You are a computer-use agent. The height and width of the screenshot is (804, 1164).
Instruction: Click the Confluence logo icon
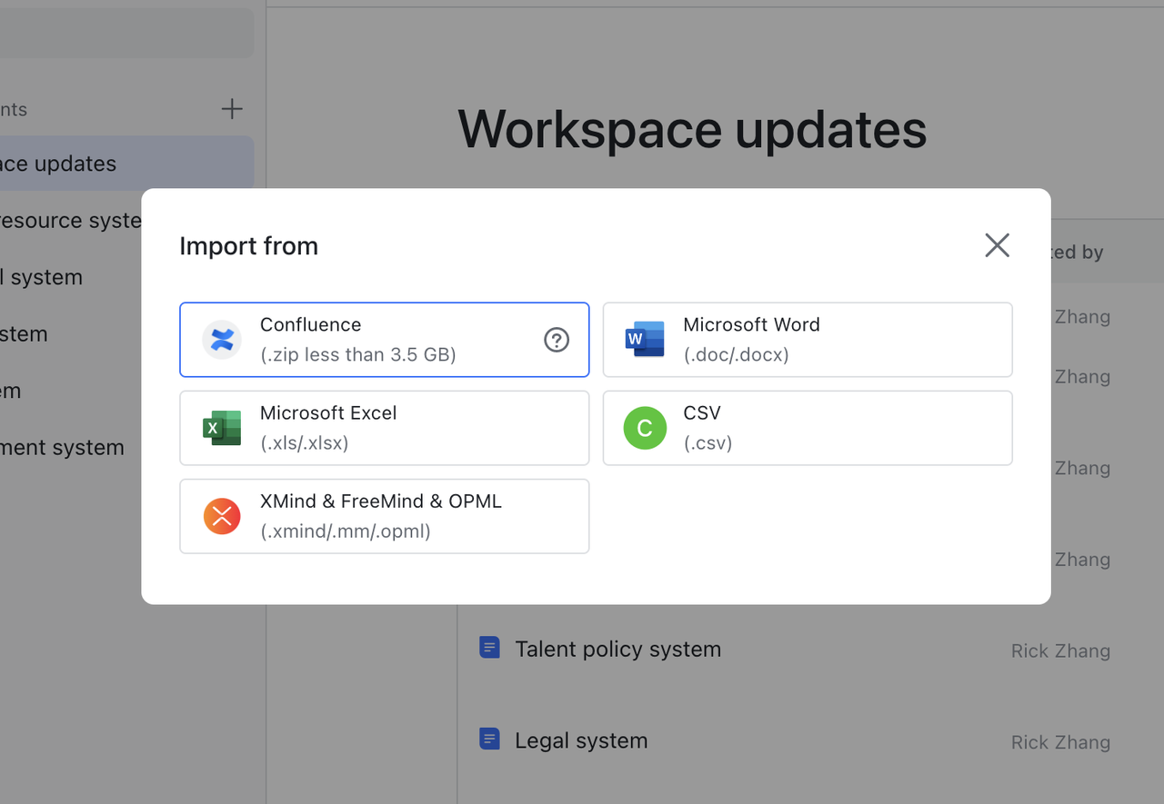click(222, 340)
